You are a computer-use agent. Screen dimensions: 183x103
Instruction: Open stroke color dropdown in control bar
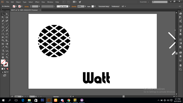pyautogui.click(x=22, y=6)
